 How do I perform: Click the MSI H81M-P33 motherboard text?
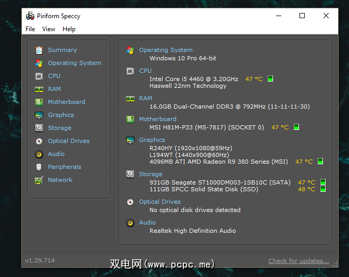207,127
